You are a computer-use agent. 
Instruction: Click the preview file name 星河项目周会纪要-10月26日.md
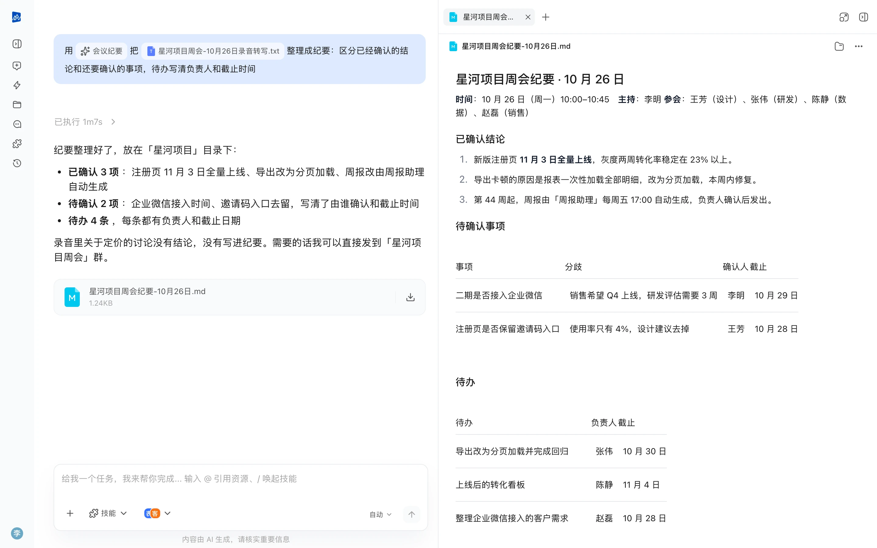tap(516, 46)
